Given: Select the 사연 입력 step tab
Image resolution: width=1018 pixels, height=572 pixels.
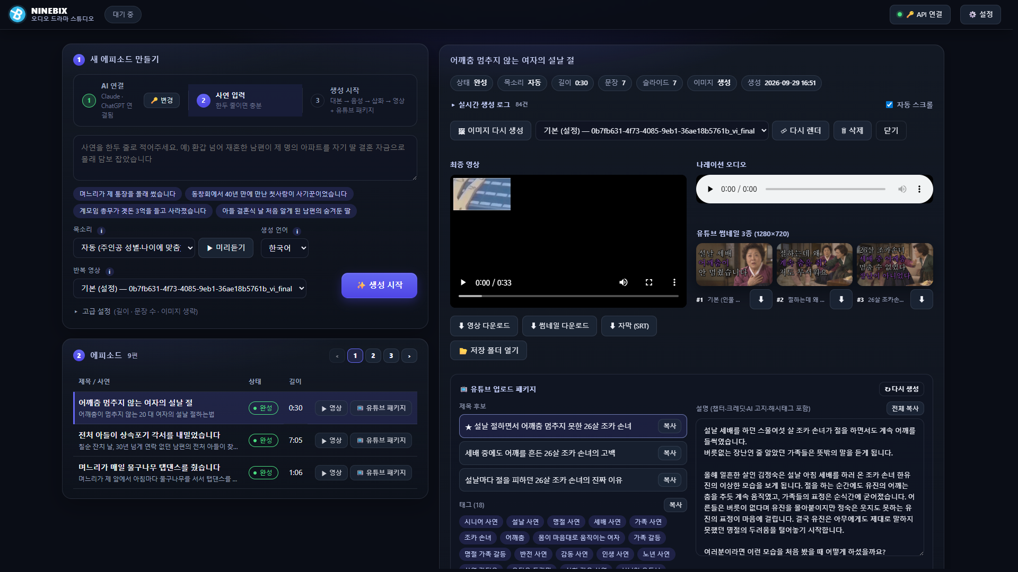Looking at the screenshot, I should click(245, 100).
